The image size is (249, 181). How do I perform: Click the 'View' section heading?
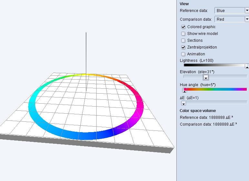tap(184, 4)
